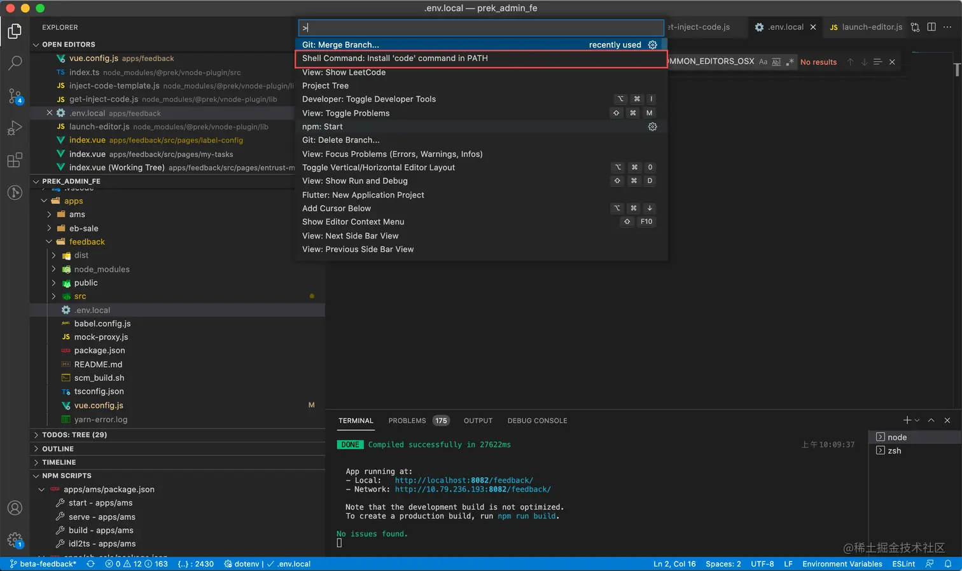Close the .env.local editor tab
Image resolution: width=962 pixels, height=571 pixels.
tap(813, 27)
